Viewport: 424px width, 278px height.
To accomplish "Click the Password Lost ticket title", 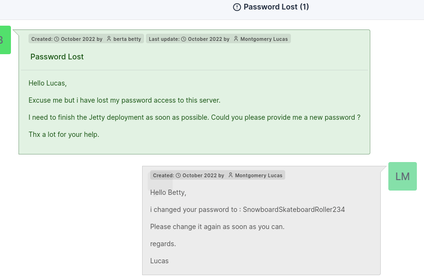I will point(57,57).
